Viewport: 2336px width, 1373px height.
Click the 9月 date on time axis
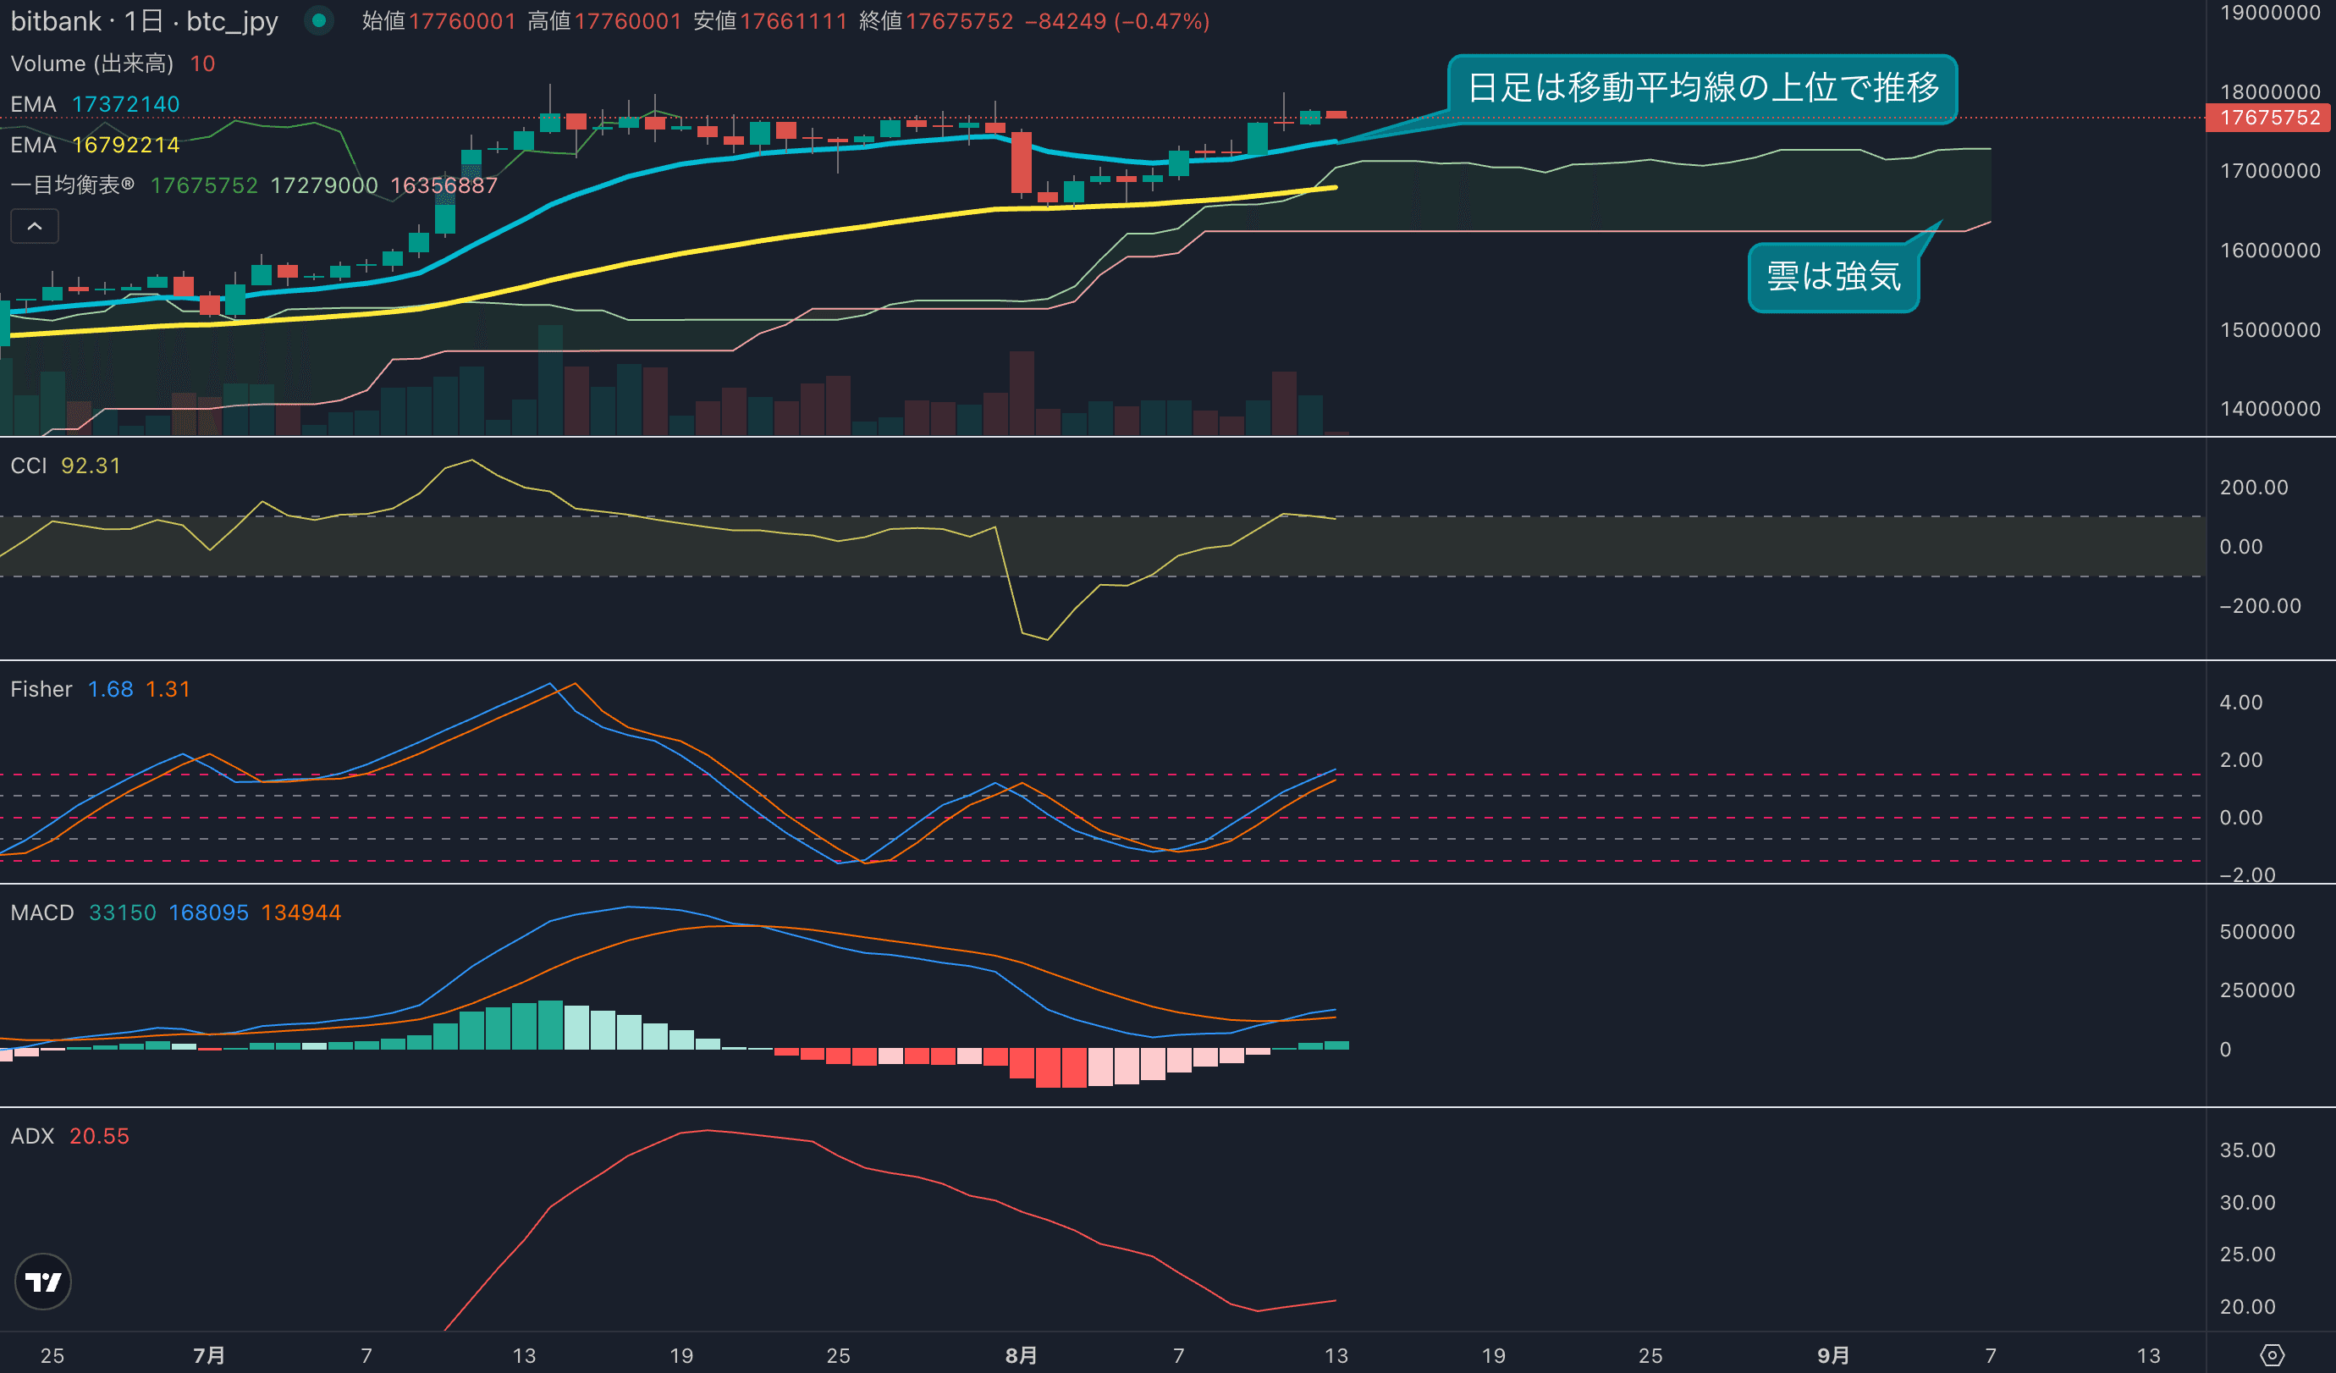(1832, 1354)
